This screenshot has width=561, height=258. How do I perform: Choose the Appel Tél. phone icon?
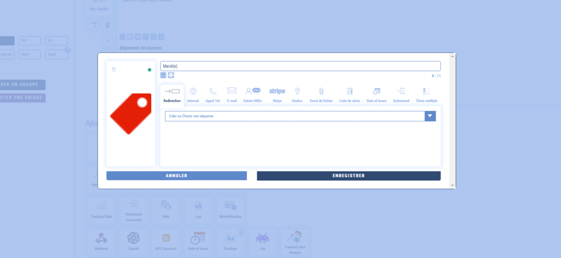tap(213, 94)
